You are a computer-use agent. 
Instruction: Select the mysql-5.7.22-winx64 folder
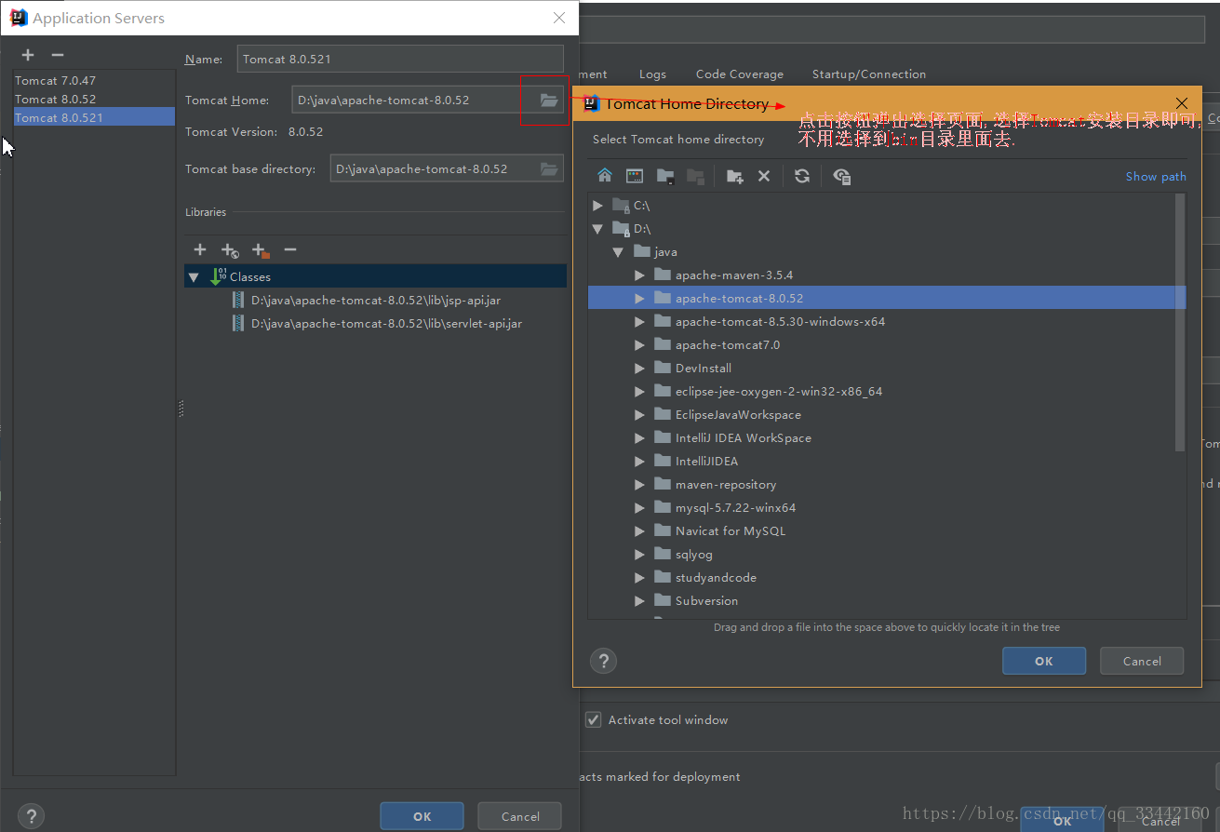point(735,507)
